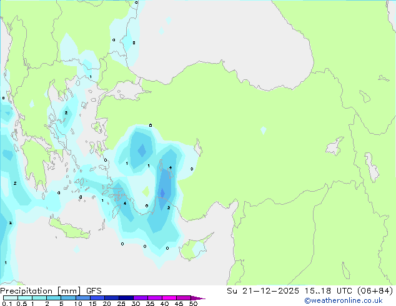
Task: Click the "0.1" legend value label
Action: 7,304
